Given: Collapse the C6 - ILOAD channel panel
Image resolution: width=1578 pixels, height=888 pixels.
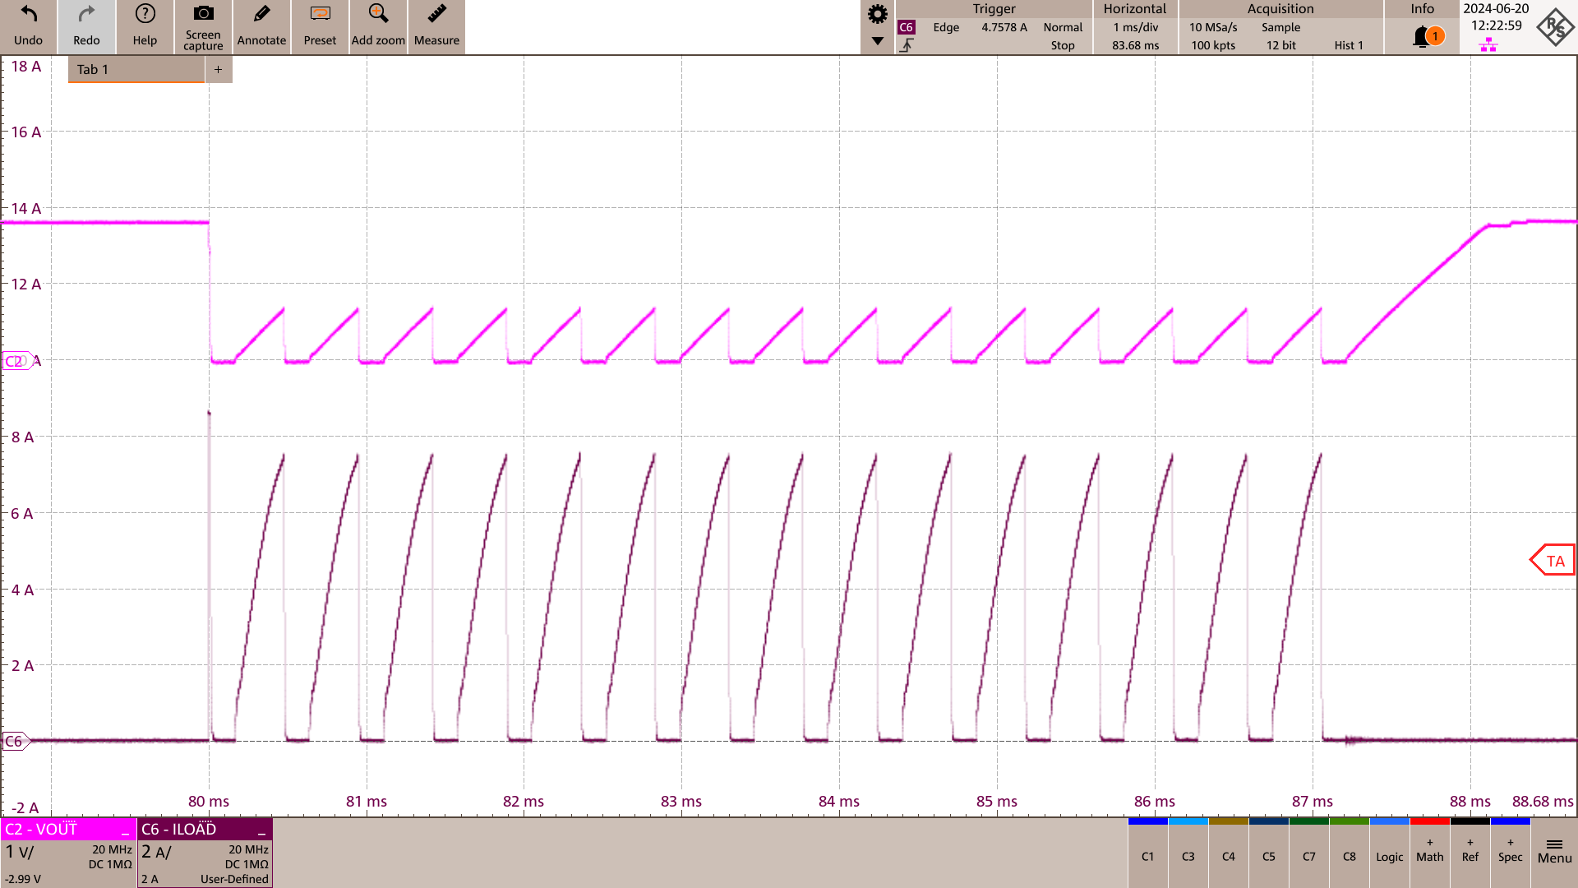Looking at the screenshot, I should tap(261, 831).
